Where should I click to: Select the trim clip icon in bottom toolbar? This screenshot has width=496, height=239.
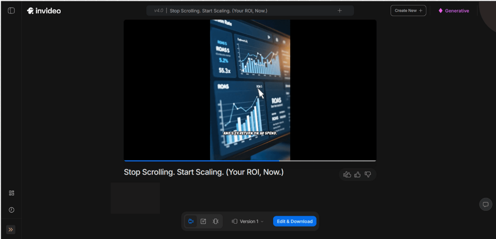pos(215,221)
